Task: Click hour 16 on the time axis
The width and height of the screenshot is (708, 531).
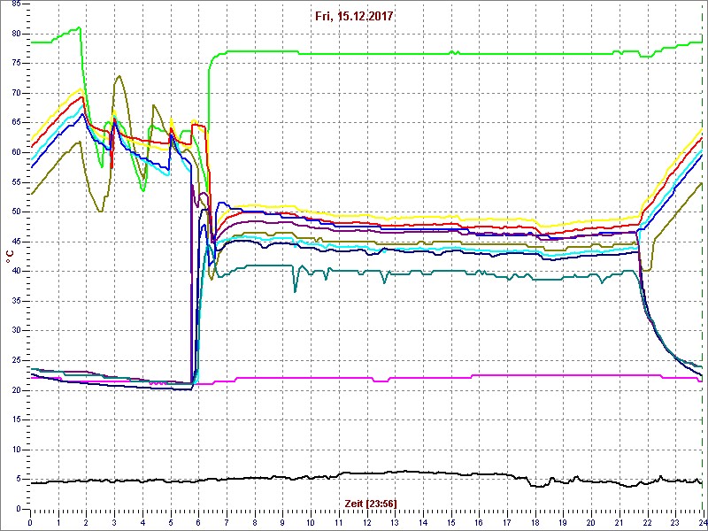Action: (479, 523)
